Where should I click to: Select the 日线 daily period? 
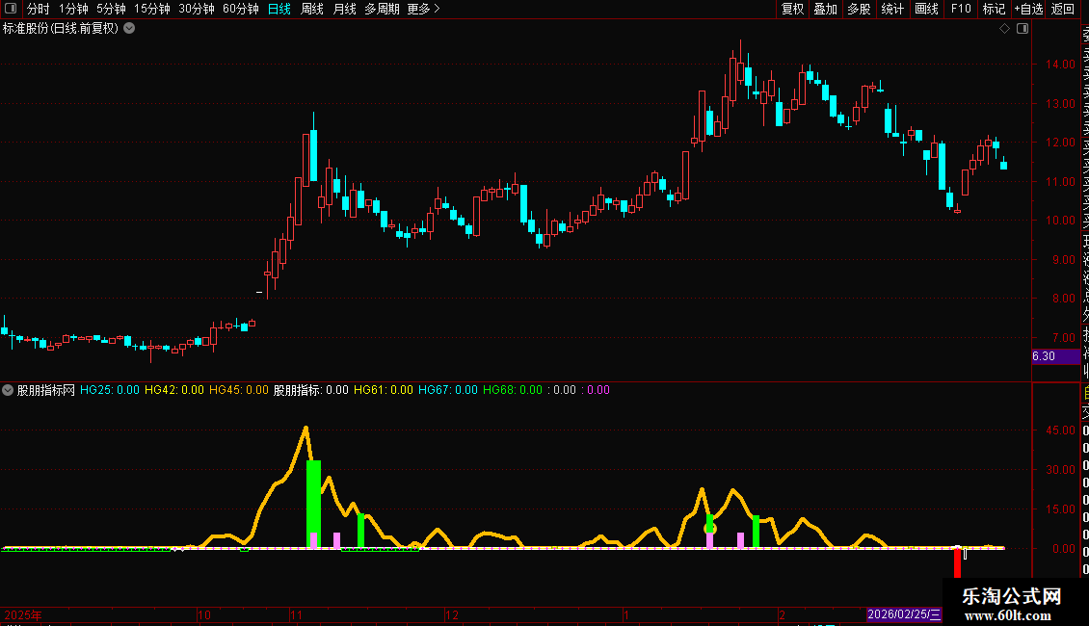coord(279,9)
